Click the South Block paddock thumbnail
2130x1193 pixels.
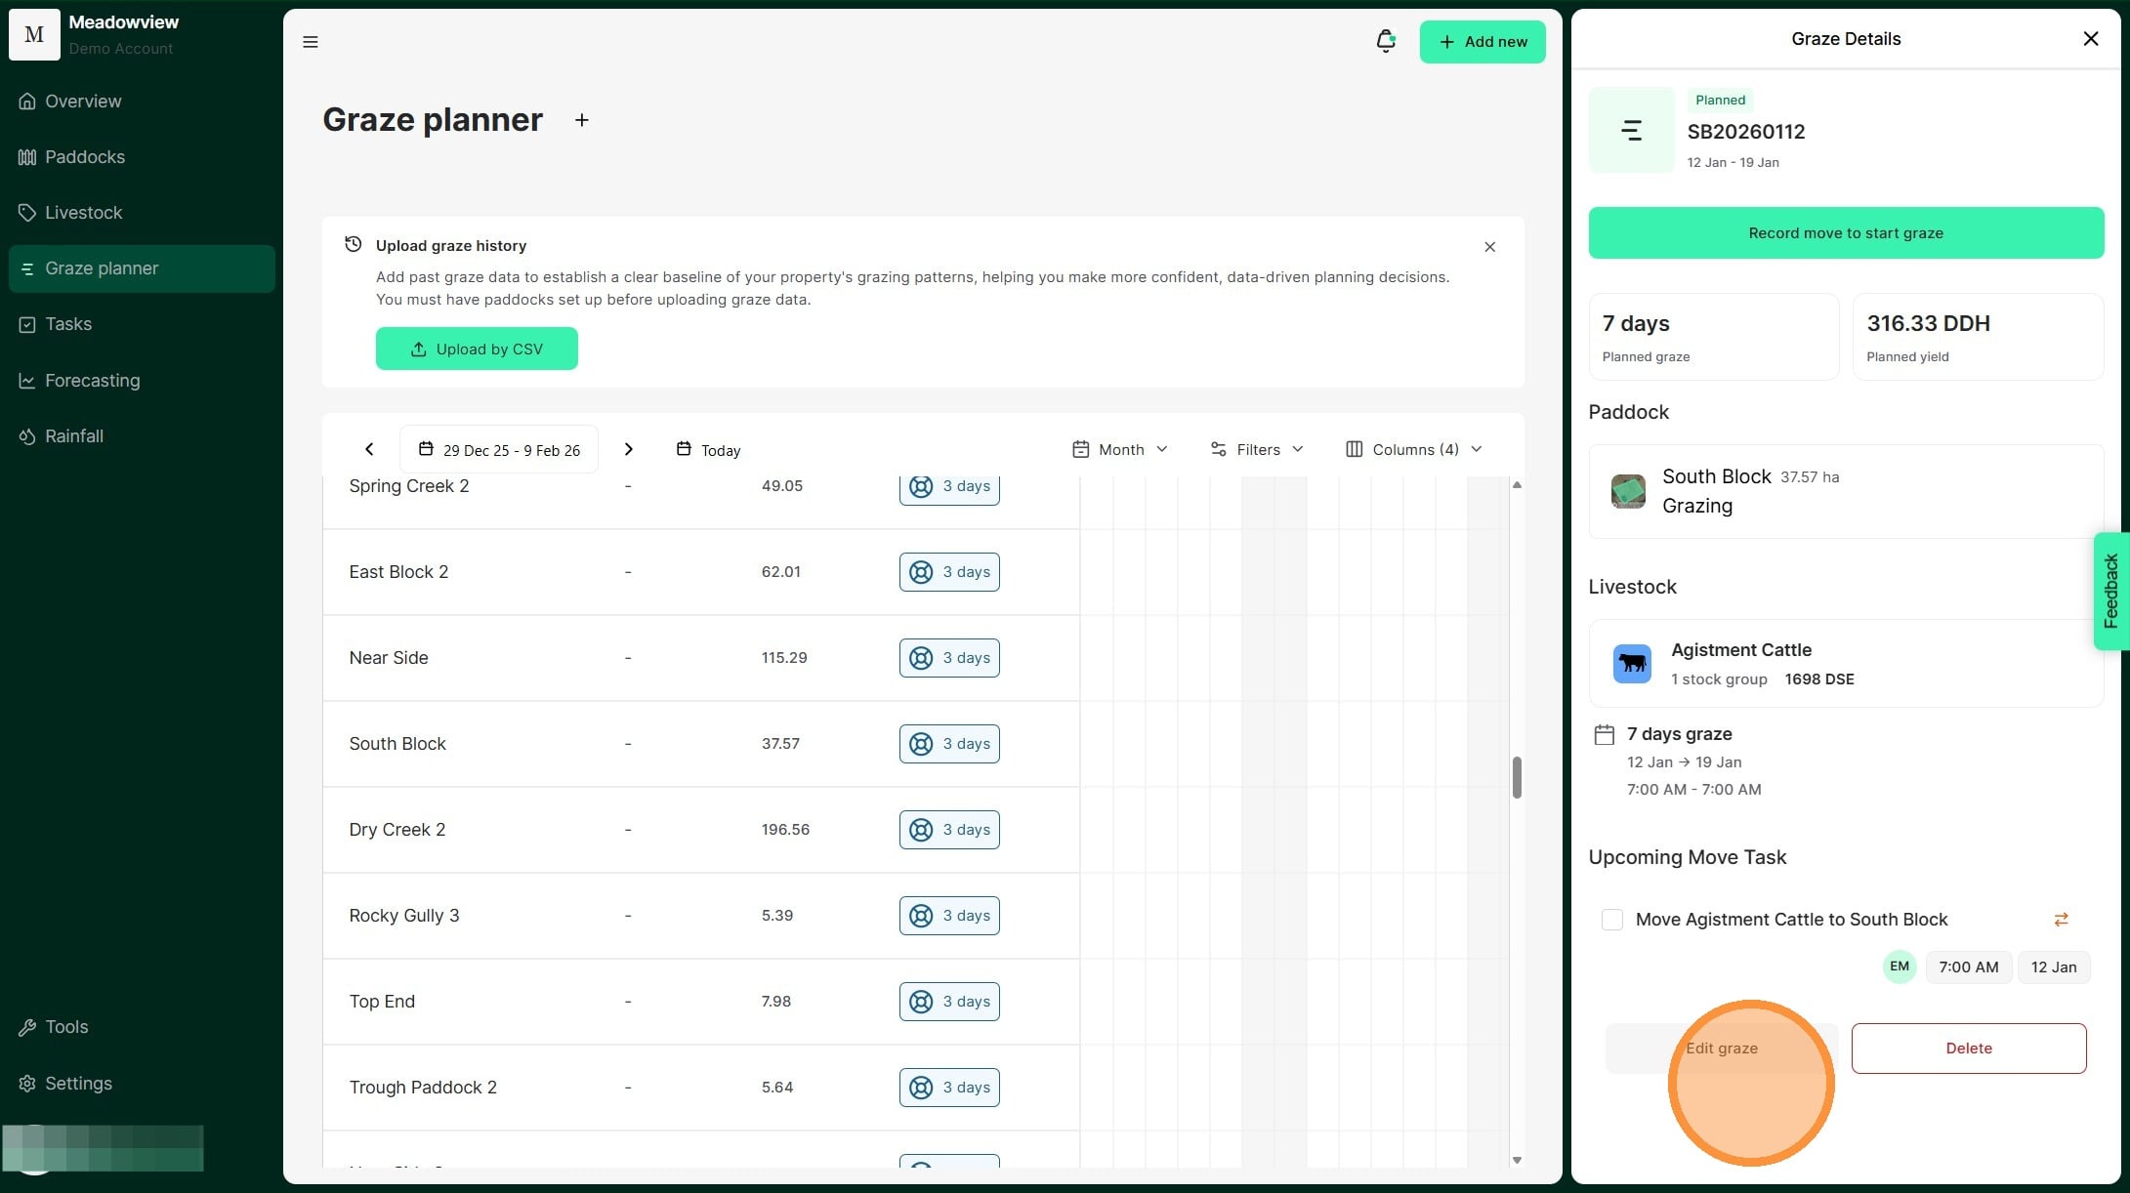(x=1628, y=491)
